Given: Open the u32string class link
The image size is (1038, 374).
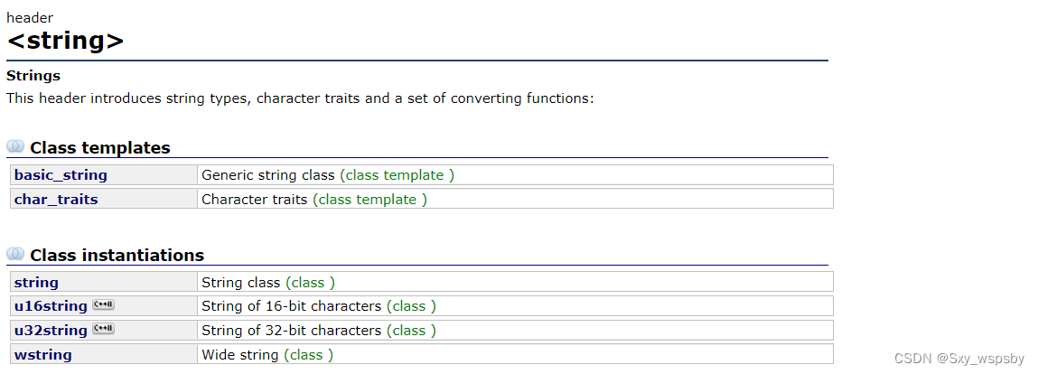Looking at the screenshot, I should (x=51, y=330).
